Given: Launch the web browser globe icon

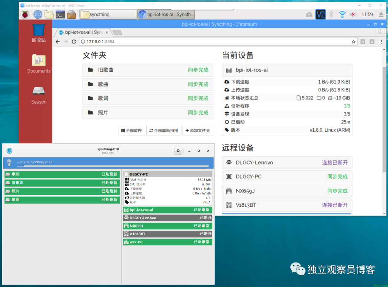Looking at the screenshot, I should [x=38, y=15].
